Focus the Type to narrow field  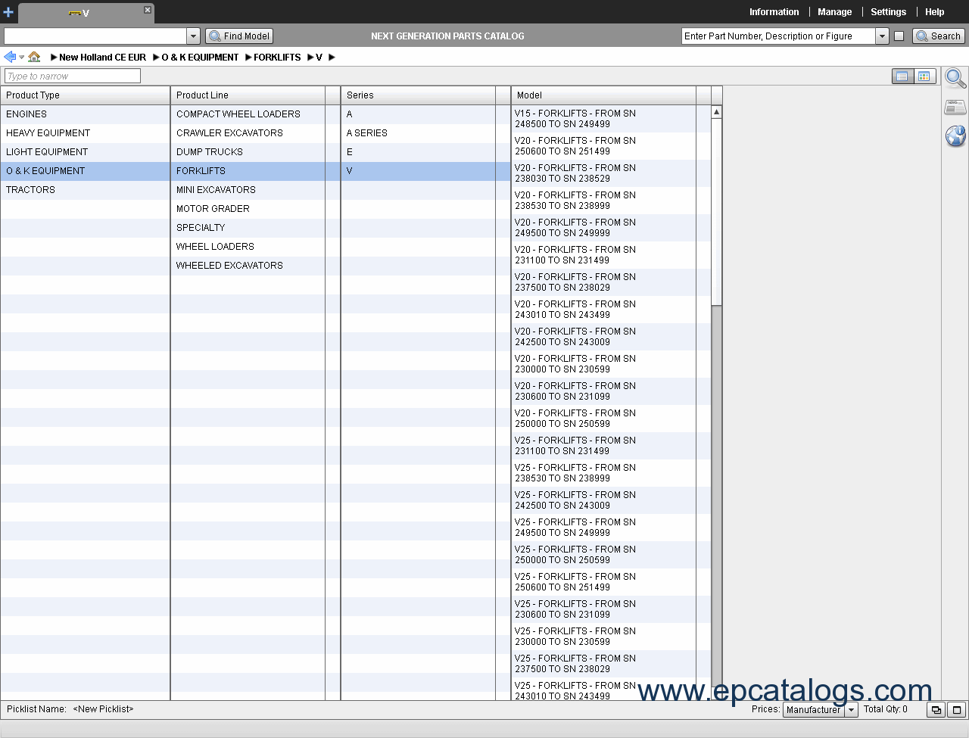point(73,76)
